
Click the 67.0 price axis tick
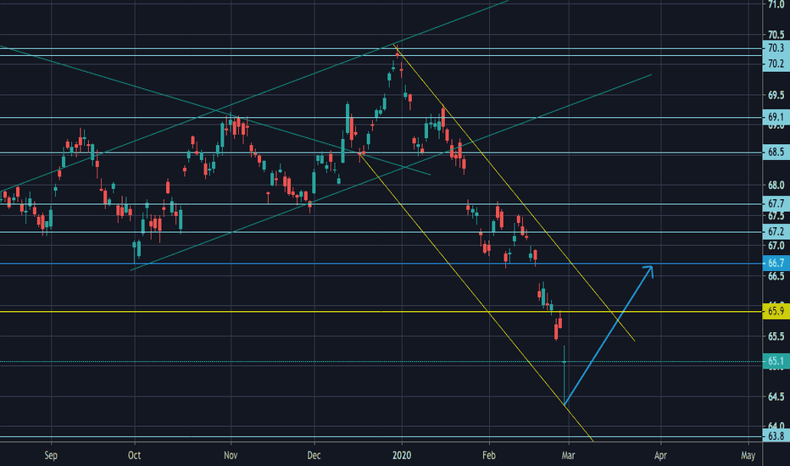[x=776, y=246]
